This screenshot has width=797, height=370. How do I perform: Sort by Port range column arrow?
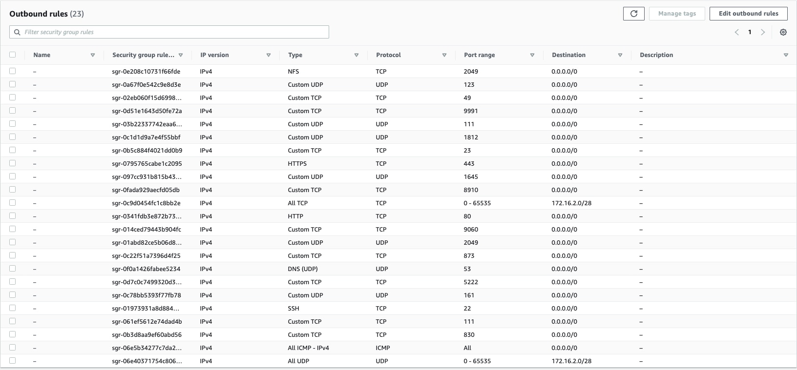tap(532, 55)
